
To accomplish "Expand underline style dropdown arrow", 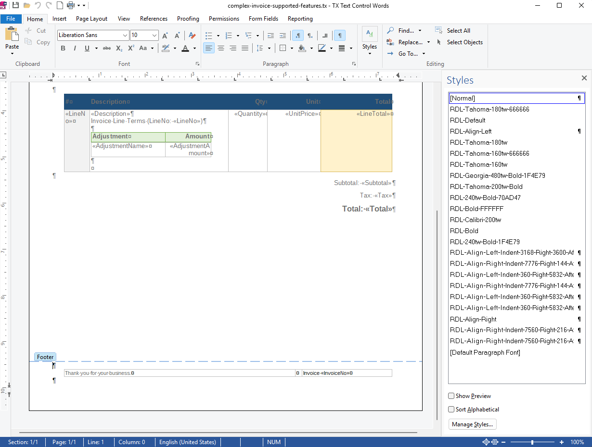I will coord(96,48).
